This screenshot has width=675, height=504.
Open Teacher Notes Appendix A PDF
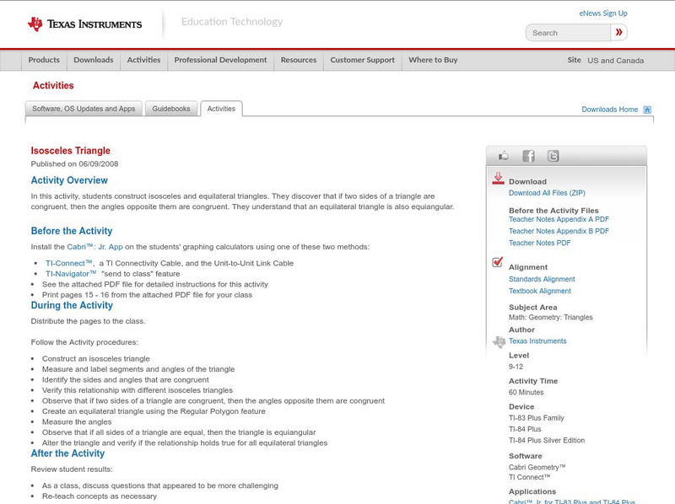click(x=559, y=219)
